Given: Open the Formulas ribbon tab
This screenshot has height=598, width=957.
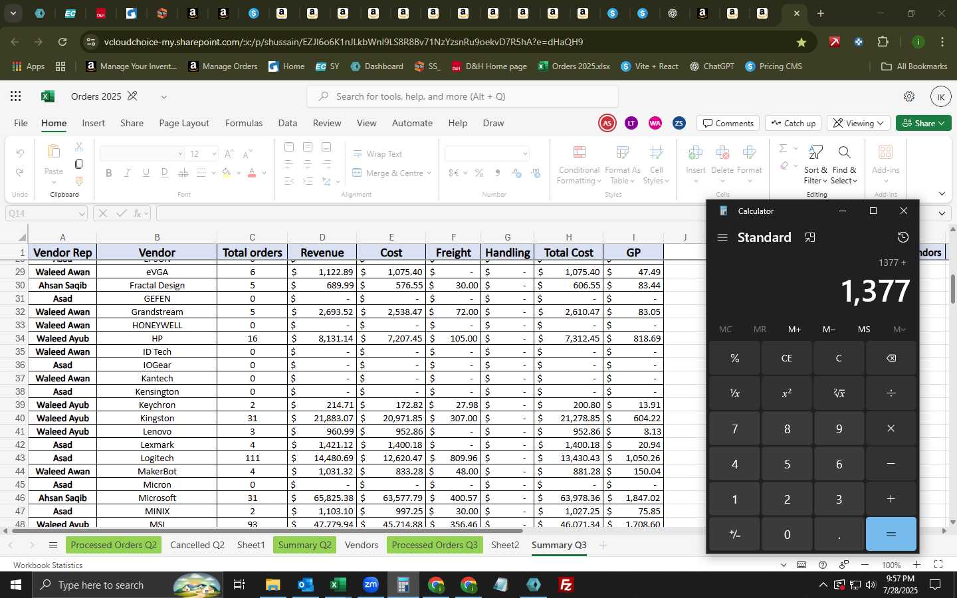Looking at the screenshot, I should click(x=244, y=123).
